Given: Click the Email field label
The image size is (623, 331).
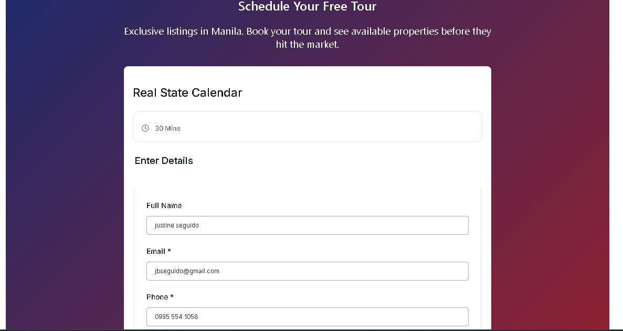Looking at the screenshot, I should [x=156, y=251].
